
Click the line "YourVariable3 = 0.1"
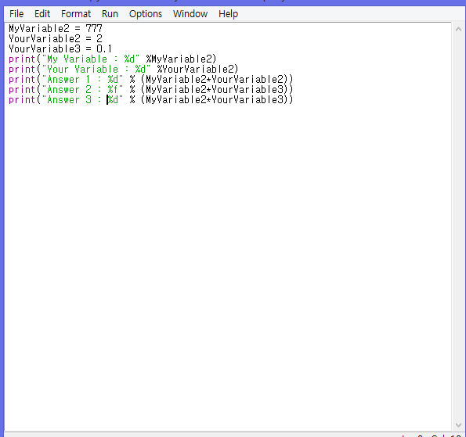[60, 48]
